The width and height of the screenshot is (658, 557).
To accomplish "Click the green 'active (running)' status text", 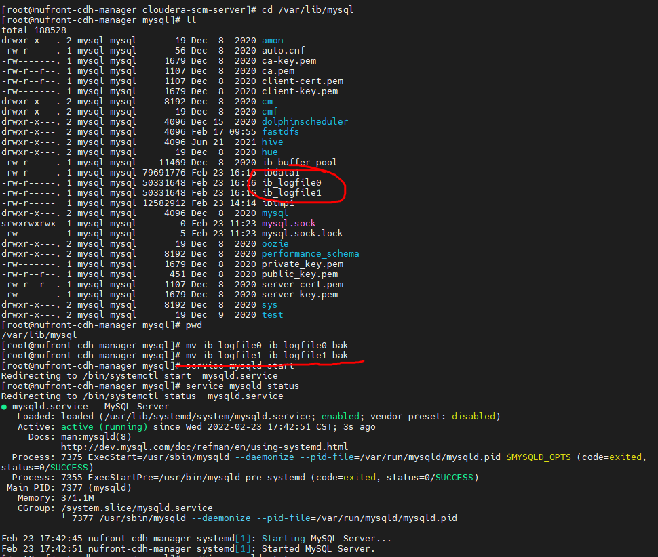I will [104, 427].
